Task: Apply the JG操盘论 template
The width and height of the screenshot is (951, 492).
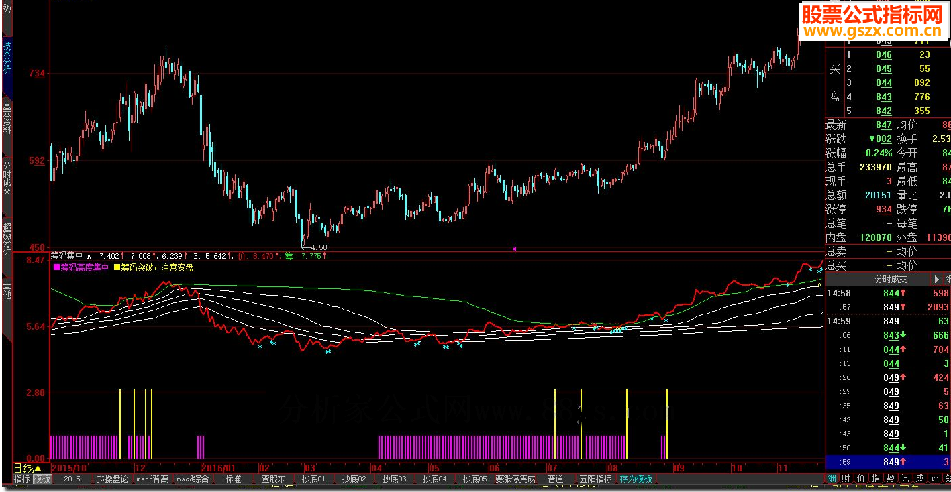Action: pos(112,479)
